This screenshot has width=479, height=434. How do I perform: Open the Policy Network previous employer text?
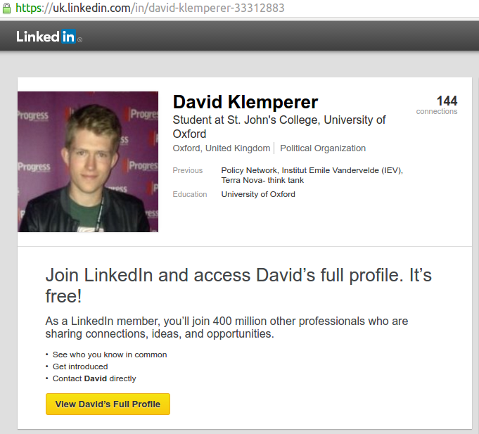pos(250,170)
